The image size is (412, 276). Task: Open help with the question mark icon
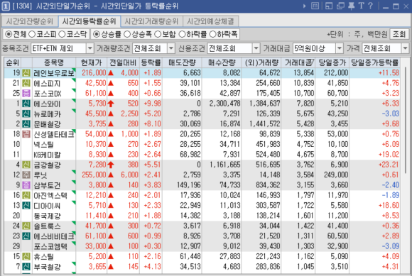click(x=371, y=6)
